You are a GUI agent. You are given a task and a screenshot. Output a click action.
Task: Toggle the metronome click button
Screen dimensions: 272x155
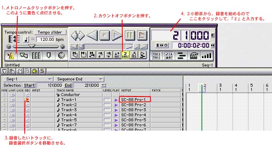[x=11, y=56]
